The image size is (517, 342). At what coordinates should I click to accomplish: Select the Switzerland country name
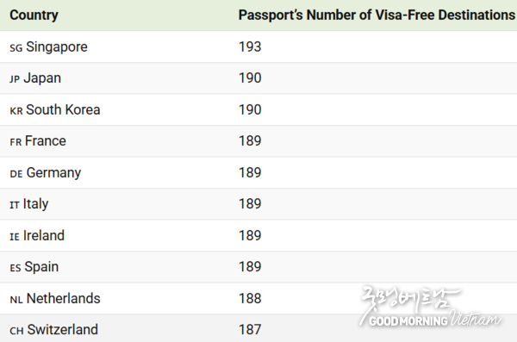tap(63, 329)
